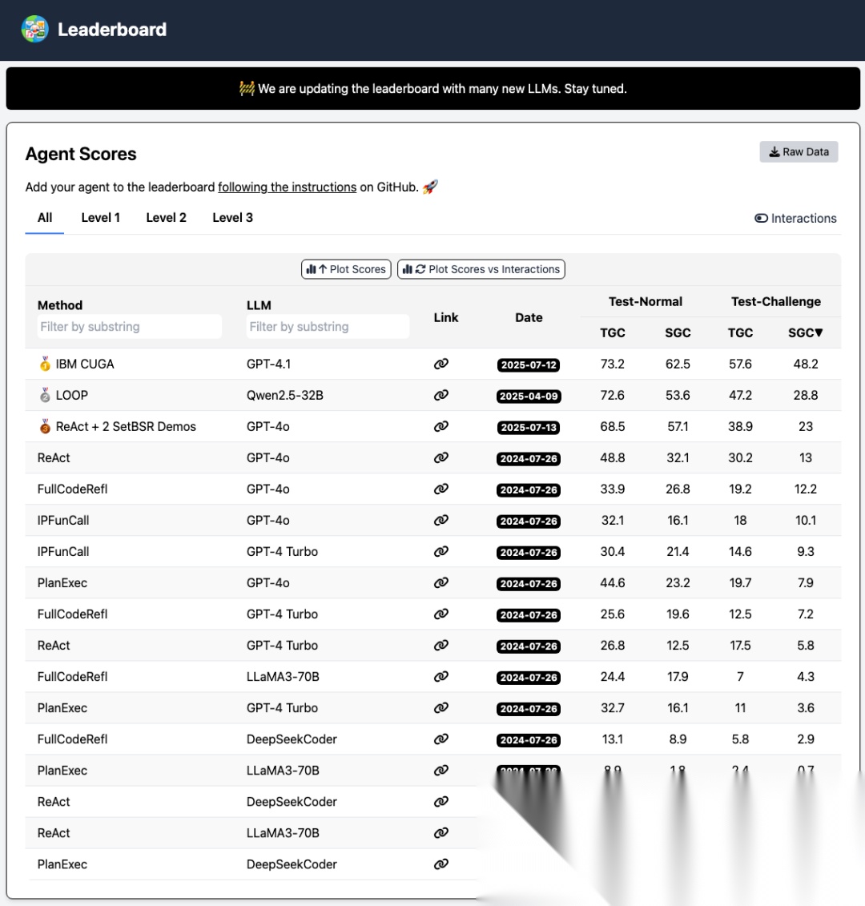Click the Qwen2.5-32B LLM cell
This screenshot has height=906, width=865.
[285, 395]
